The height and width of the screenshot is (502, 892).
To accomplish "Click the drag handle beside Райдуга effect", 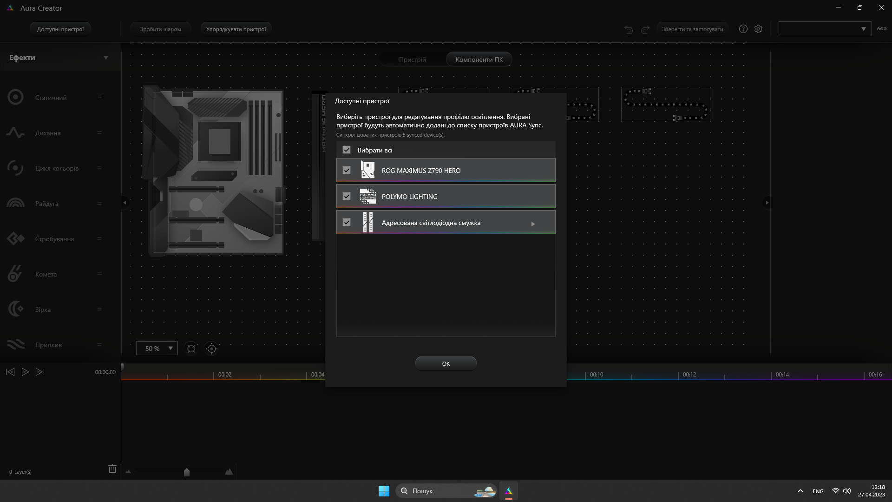I will point(99,203).
